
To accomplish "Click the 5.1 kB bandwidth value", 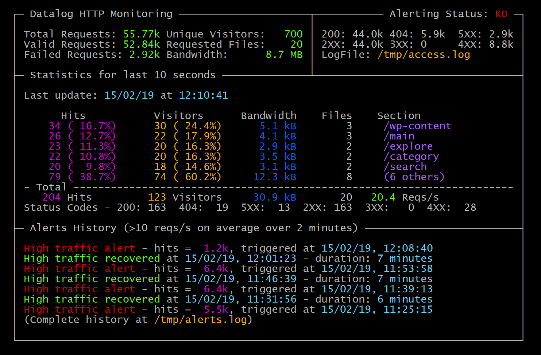I will 278,126.
